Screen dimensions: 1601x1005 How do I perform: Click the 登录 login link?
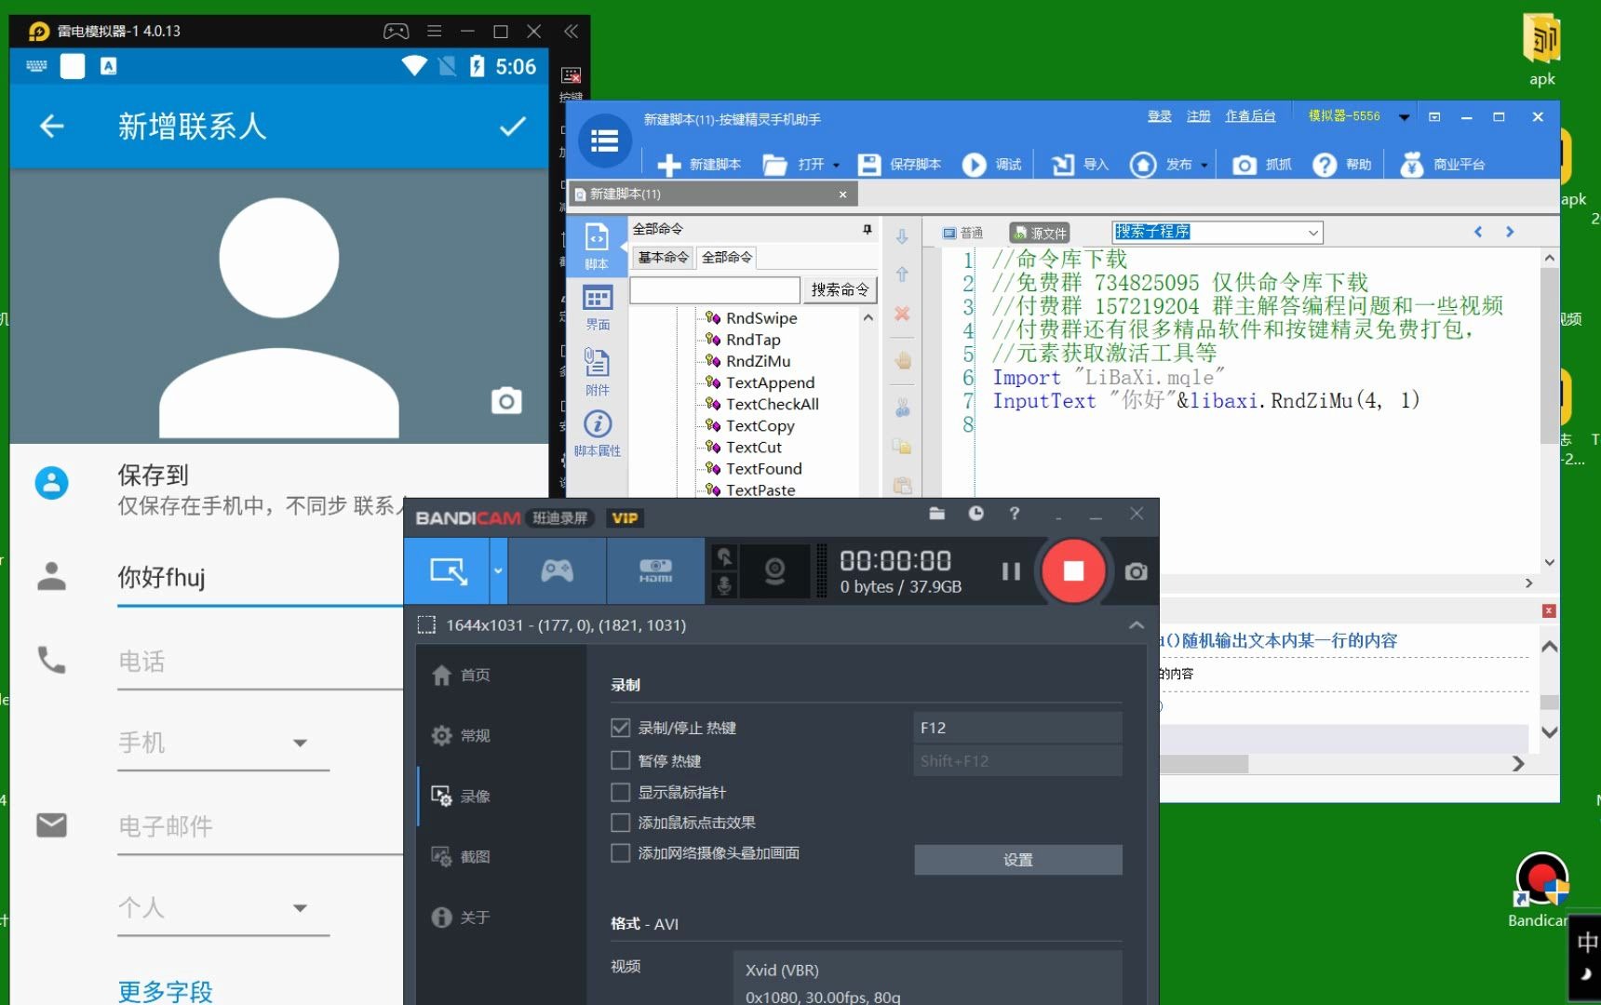(x=1160, y=116)
